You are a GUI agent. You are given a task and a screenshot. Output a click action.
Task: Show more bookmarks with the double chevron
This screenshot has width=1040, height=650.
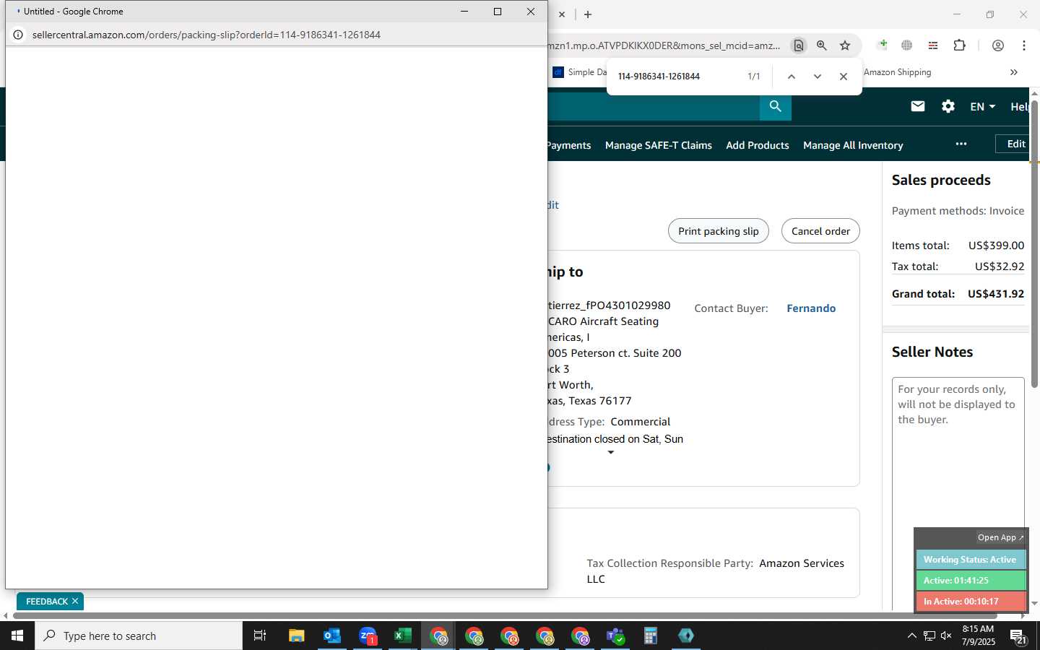point(1014,72)
